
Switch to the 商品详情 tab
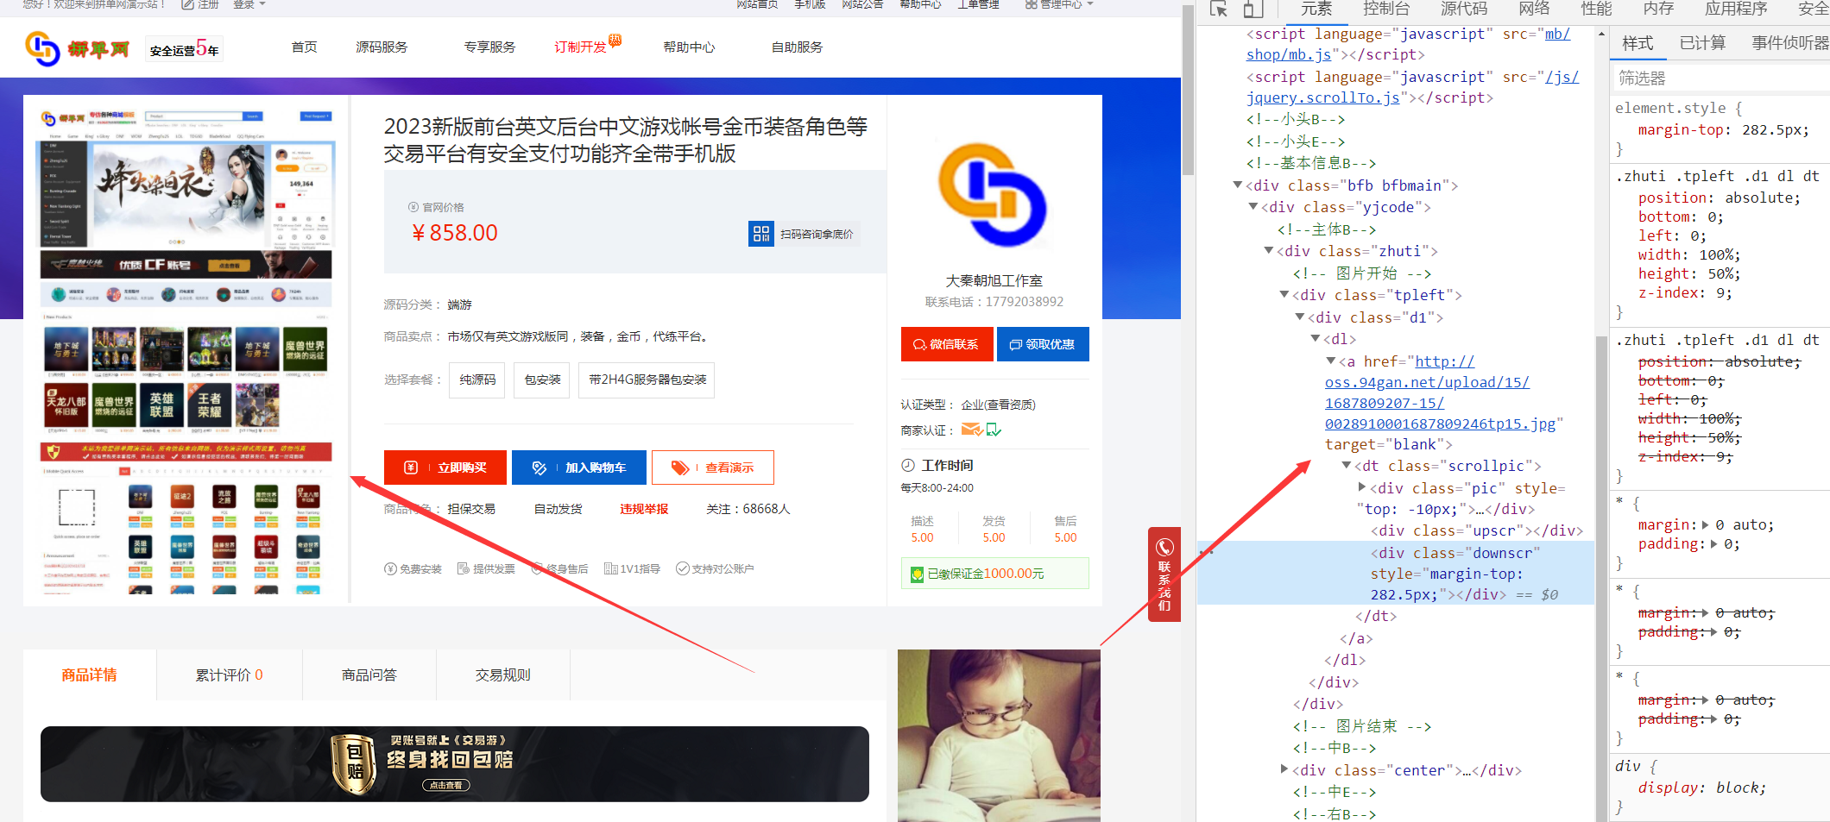tap(90, 675)
